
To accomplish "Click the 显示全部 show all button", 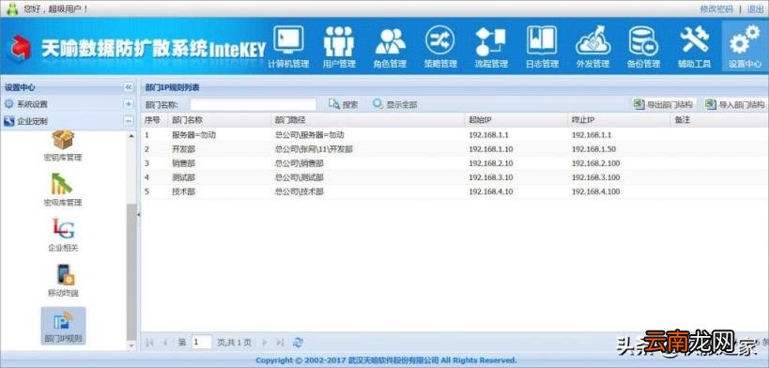I will tap(394, 104).
